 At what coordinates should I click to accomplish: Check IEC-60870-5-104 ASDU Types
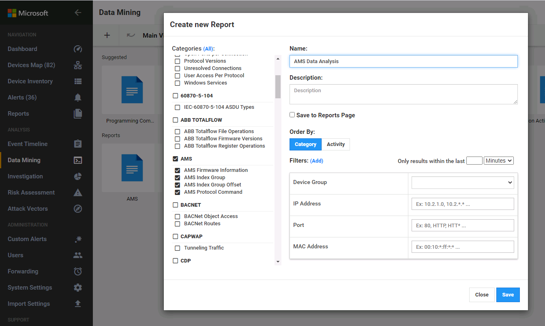(x=177, y=107)
